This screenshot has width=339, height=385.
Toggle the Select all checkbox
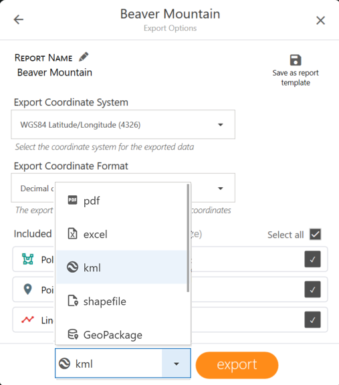315,234
